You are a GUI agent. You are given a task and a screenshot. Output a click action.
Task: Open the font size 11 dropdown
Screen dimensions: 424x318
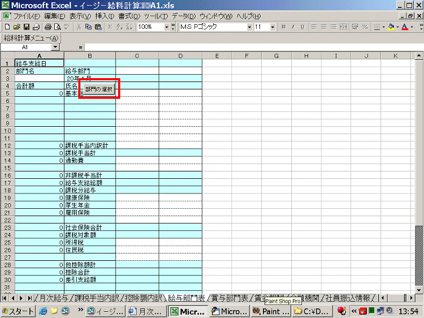tap(274, 27)
